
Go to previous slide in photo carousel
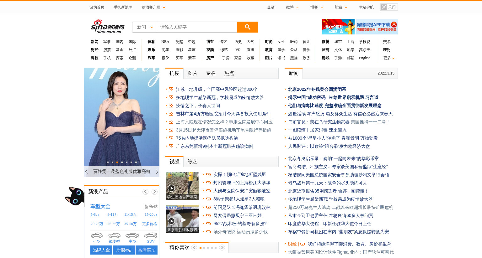click(x=86, y=172)
